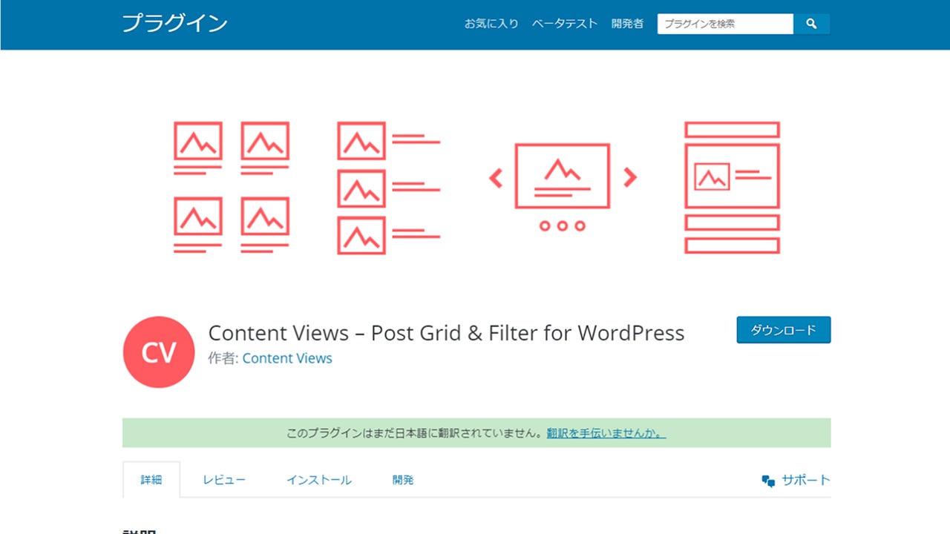Open the サポート link

[x=806, y=480]
